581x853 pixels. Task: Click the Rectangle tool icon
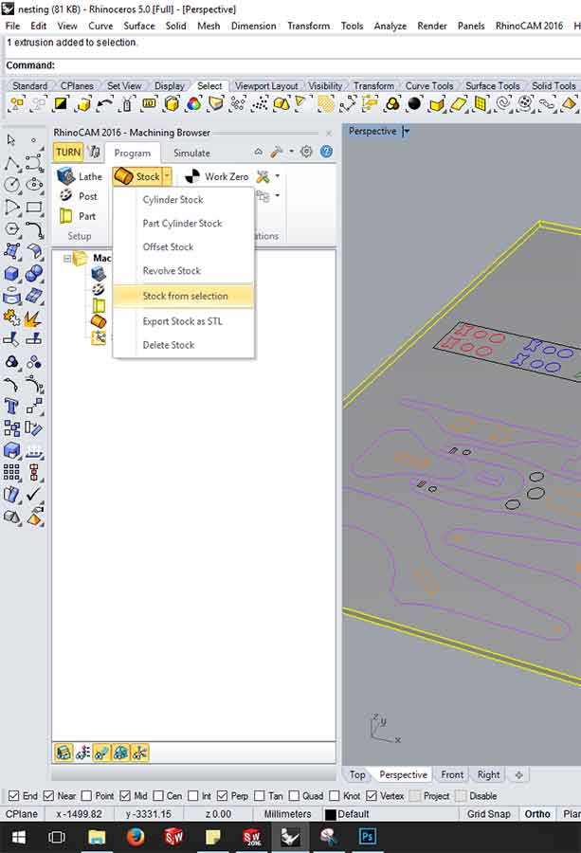pyautogui.click(x=34, y=207)
